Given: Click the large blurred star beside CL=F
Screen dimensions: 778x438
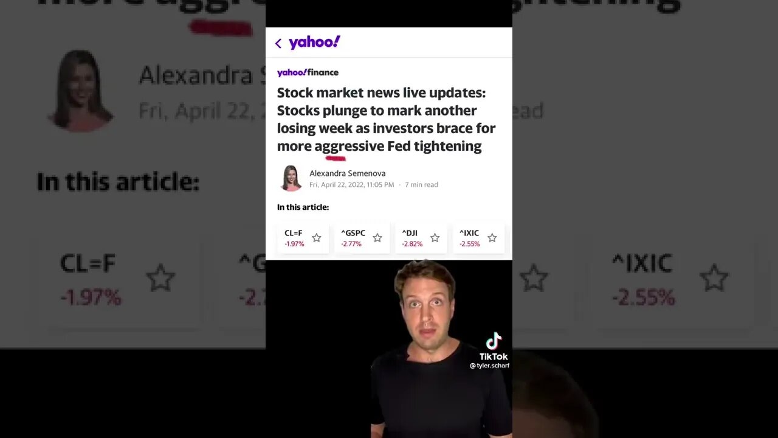Looking at the screenshot, I should 160,279.
